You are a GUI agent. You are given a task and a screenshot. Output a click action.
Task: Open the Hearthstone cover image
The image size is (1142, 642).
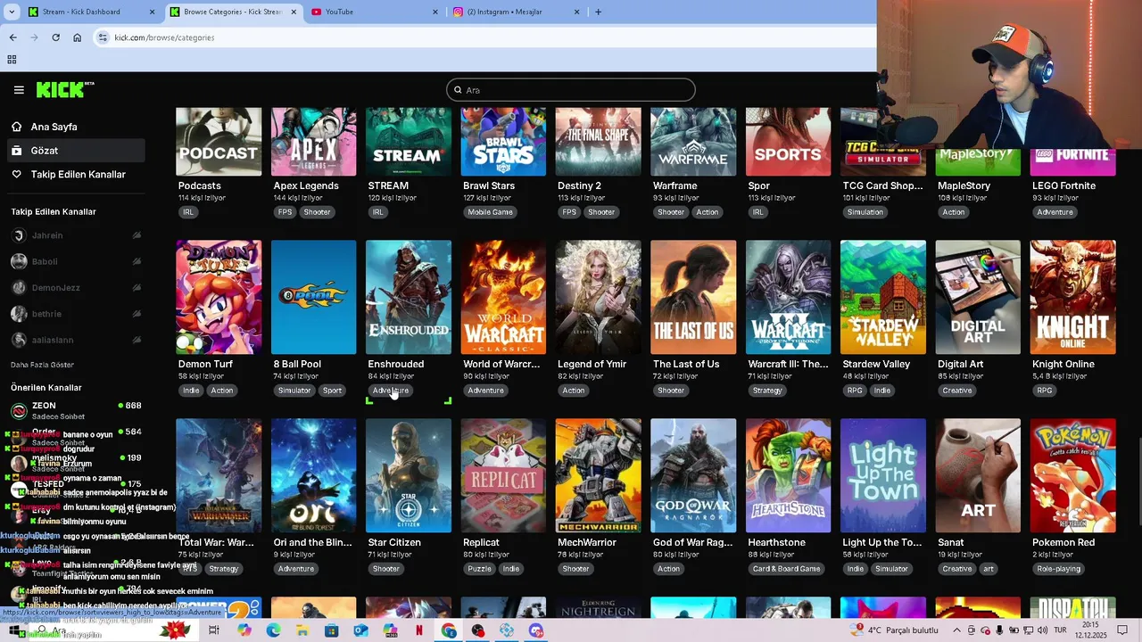788,475
